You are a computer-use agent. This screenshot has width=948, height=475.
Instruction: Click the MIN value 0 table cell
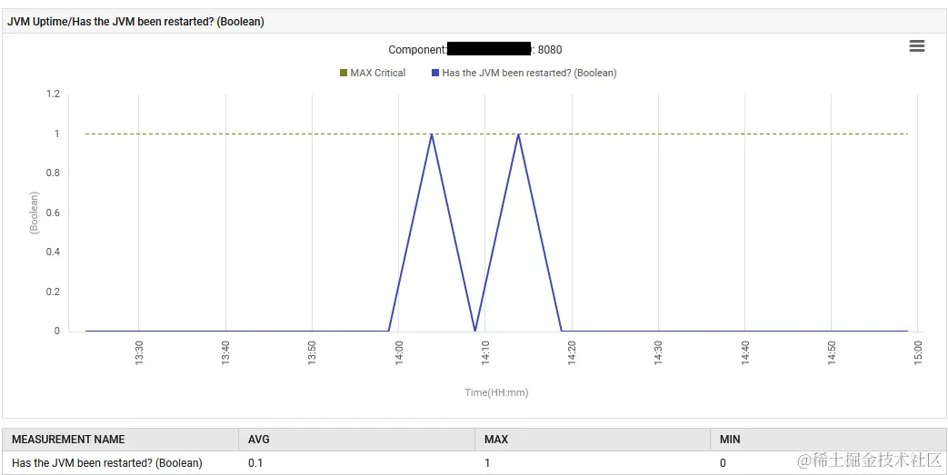[828, 463]
